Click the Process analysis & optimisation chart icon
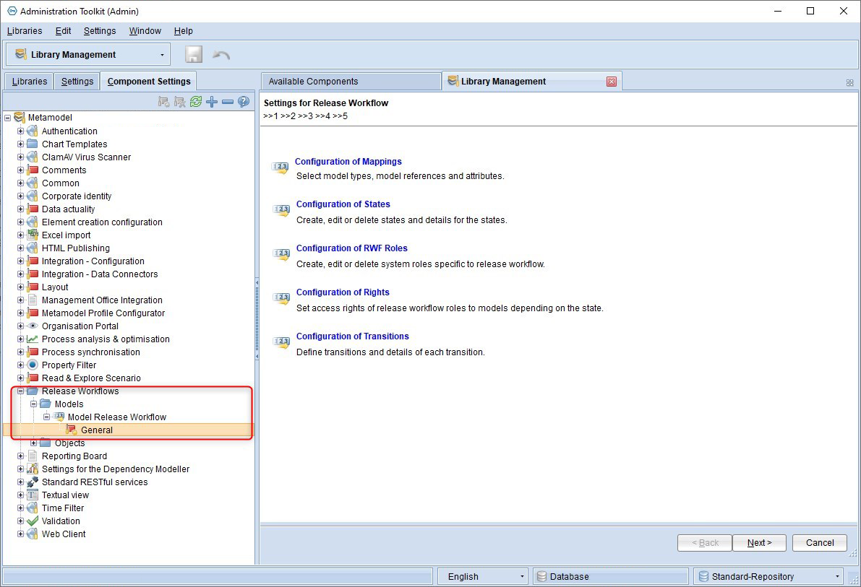This screenshot has width=861, height=587. pos(33,339)
